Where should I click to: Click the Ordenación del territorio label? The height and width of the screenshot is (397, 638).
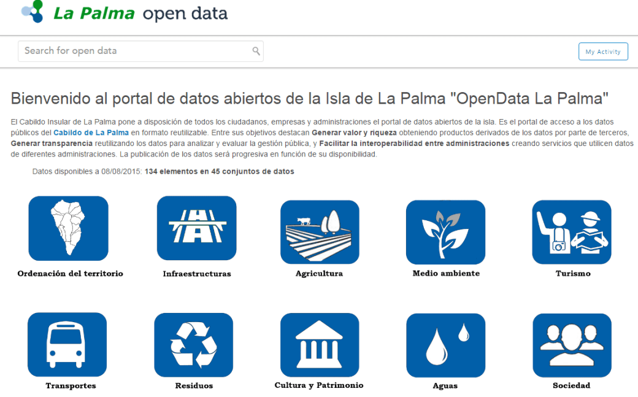click(70, 274)
